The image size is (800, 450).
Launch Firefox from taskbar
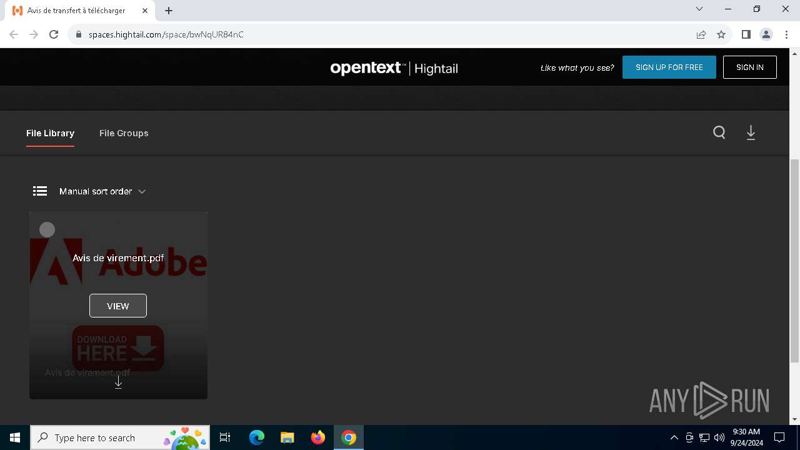click(x=318, y=437)
